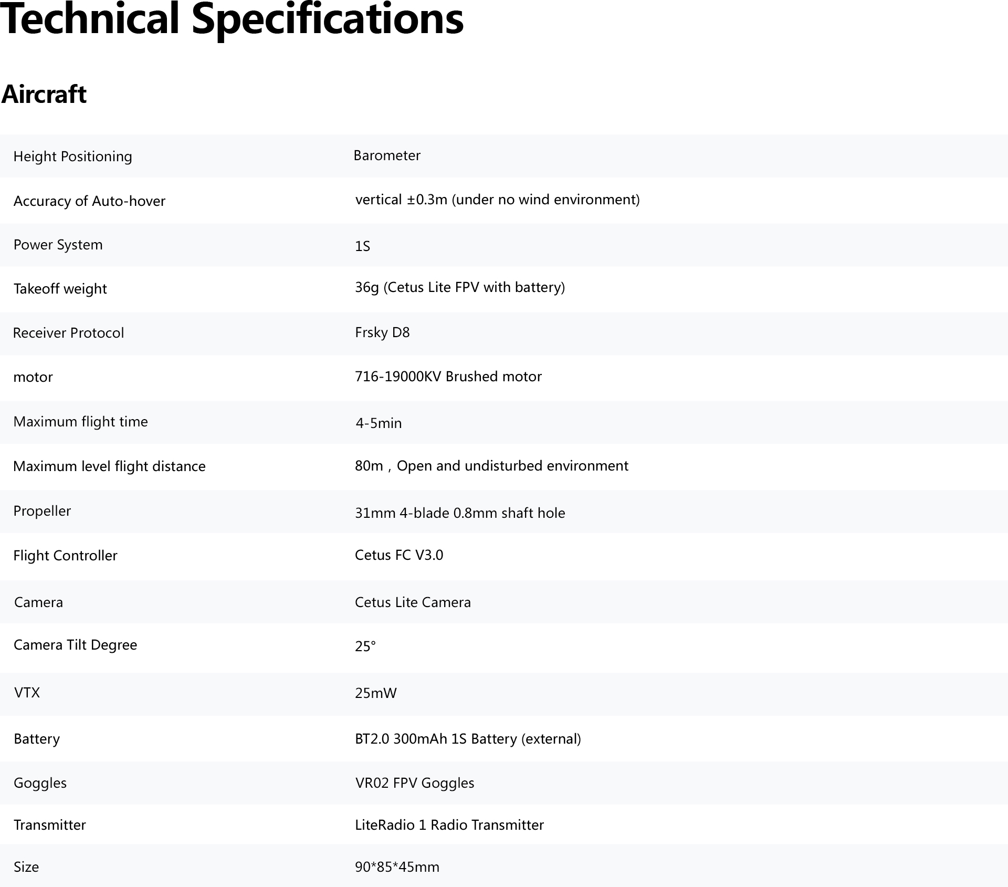Click the Accuracy of Auto-hover label
Viewport: 1008px width, 887px height.
click(89, 201)
